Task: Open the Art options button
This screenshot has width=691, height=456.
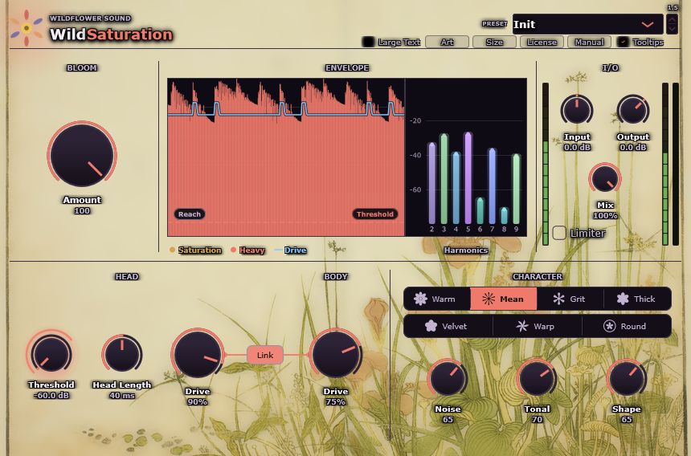Action: pos(447,42)
